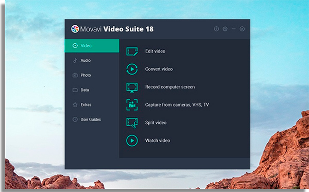
Task: Open the Photo tab
Action: pyautogui.click(x=92, y=75)
